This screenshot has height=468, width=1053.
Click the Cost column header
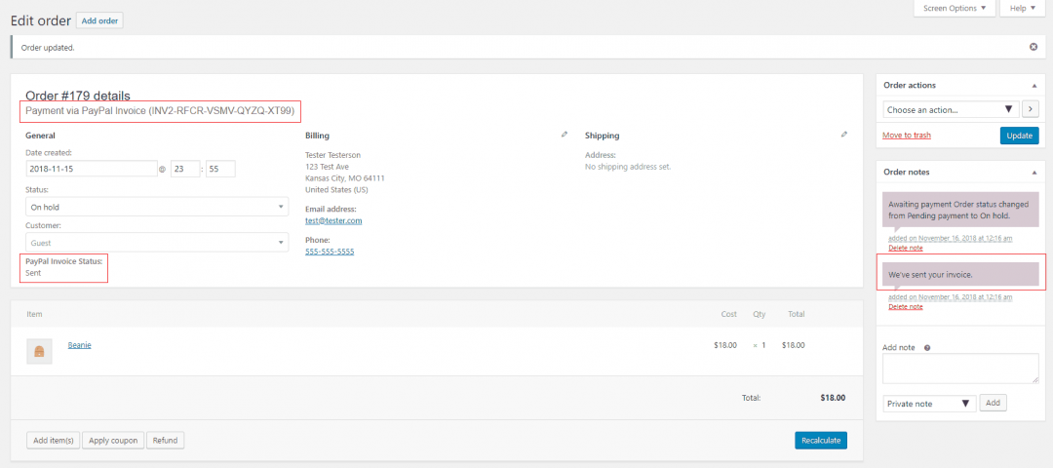click(x=728, y=314)
